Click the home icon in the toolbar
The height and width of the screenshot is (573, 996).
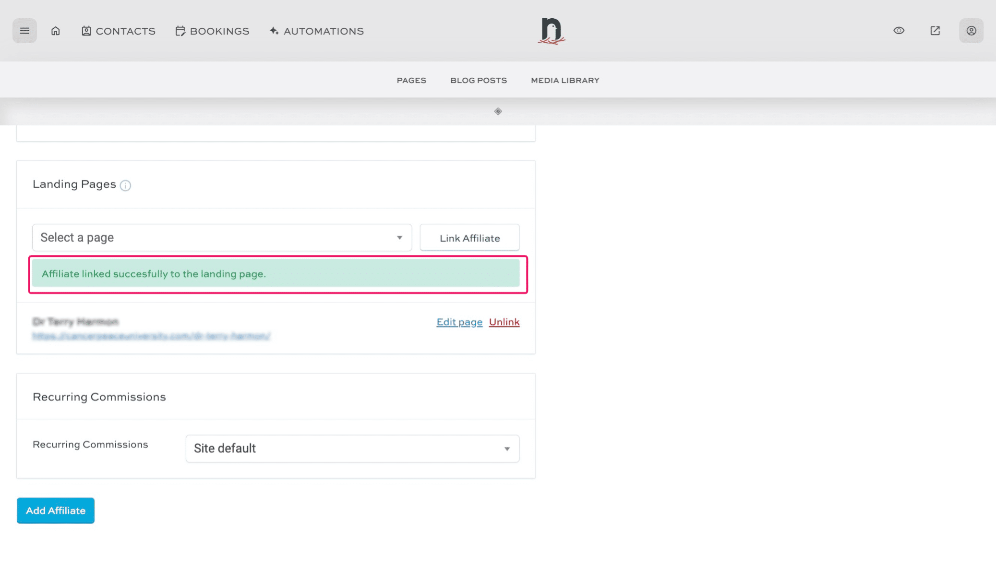coord(56,30)
